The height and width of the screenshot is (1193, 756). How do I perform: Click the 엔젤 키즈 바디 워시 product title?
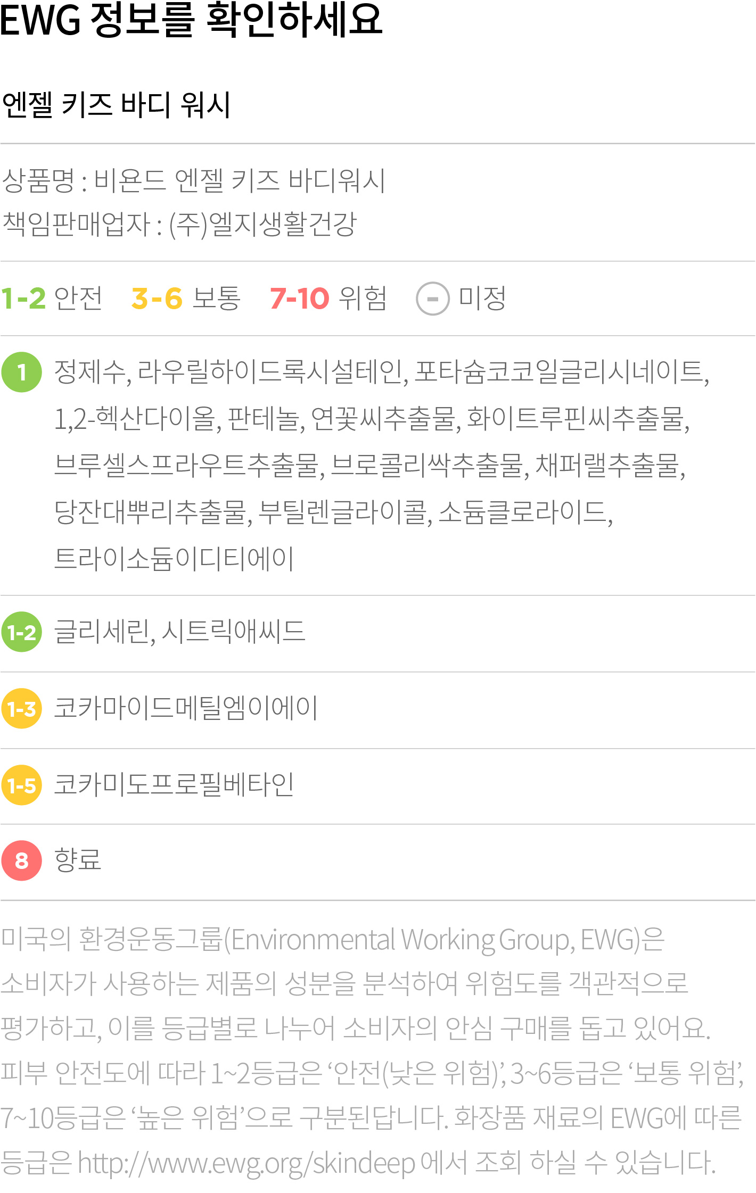point(116,104)
